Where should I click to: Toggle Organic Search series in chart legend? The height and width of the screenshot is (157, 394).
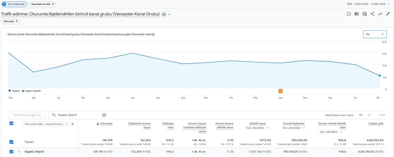click(32, 91)
